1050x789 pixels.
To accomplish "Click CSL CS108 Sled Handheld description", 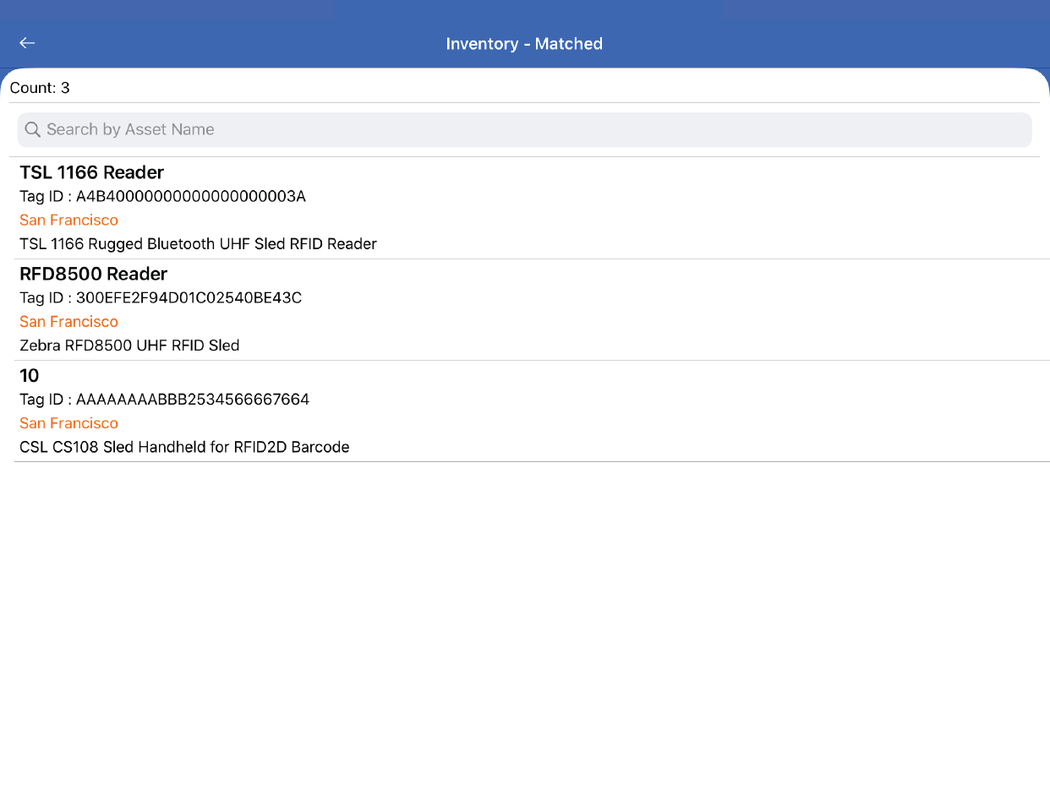I will tap(184, 447).
